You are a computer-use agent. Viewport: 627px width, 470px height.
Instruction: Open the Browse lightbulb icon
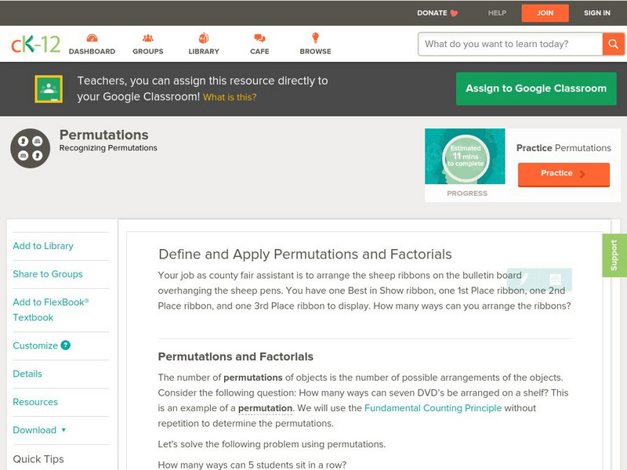[315, 38]
